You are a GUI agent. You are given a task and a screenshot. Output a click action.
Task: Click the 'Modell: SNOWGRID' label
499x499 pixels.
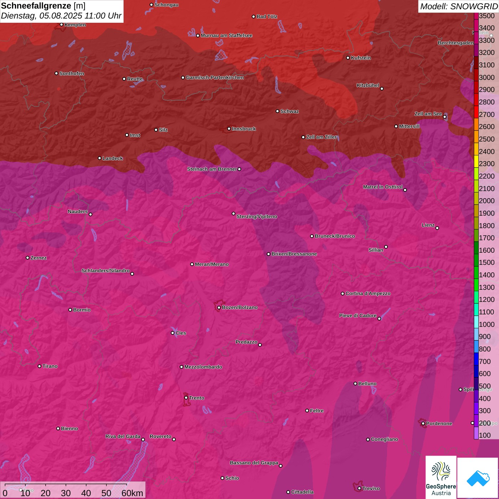coord(459,6)
